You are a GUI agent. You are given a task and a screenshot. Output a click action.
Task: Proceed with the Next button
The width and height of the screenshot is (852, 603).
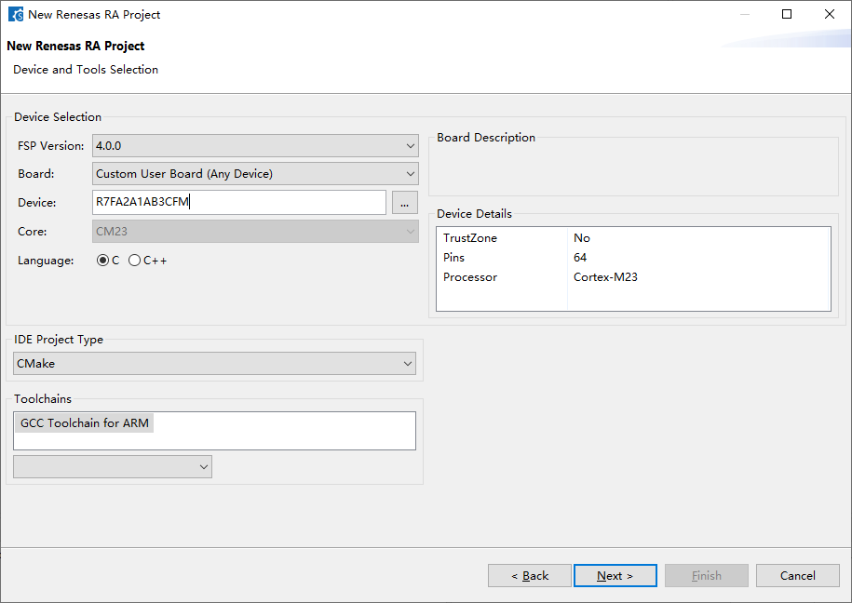[x=615, y=575]
